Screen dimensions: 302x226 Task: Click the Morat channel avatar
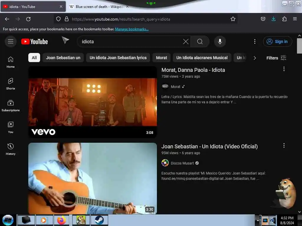(x=165, y=86)
